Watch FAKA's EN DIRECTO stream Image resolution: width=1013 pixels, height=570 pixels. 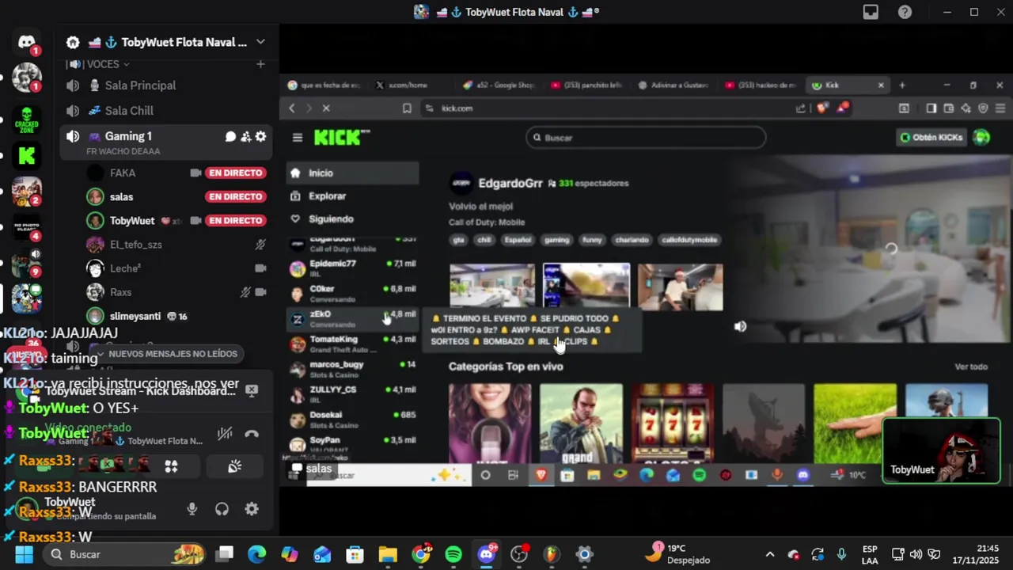coord(235,173)
